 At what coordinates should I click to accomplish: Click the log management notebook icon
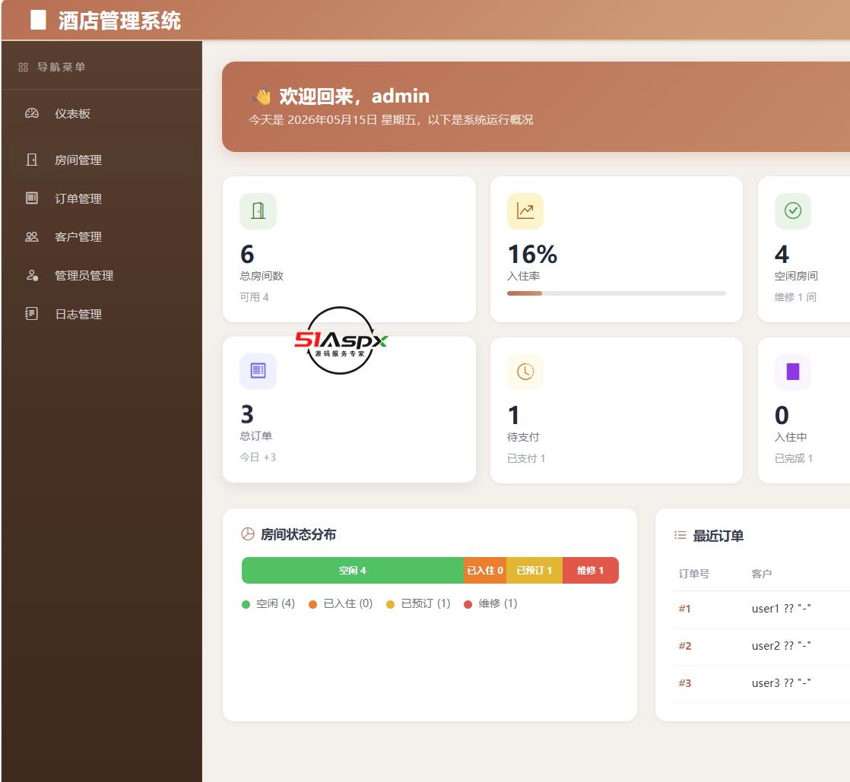pyautogui.click(x=32, y=314)
